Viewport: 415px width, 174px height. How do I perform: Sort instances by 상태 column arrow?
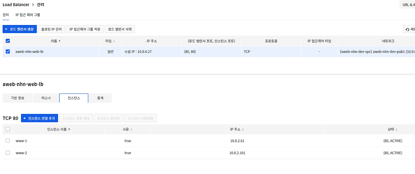397,129
